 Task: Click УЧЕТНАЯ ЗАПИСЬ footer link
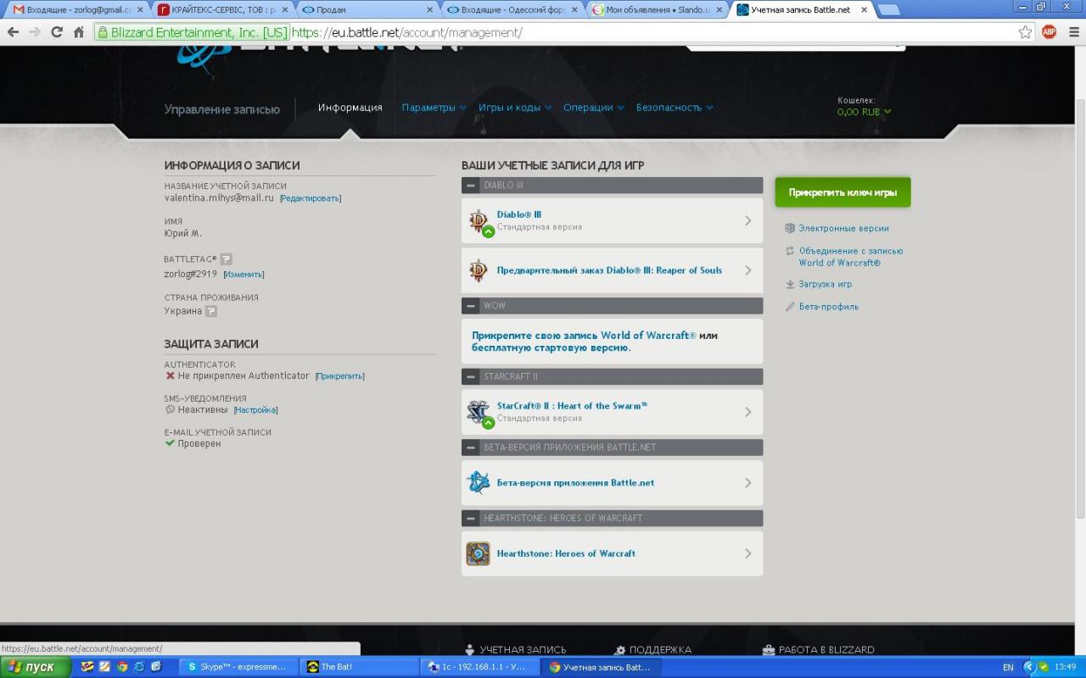coord(523,649)
